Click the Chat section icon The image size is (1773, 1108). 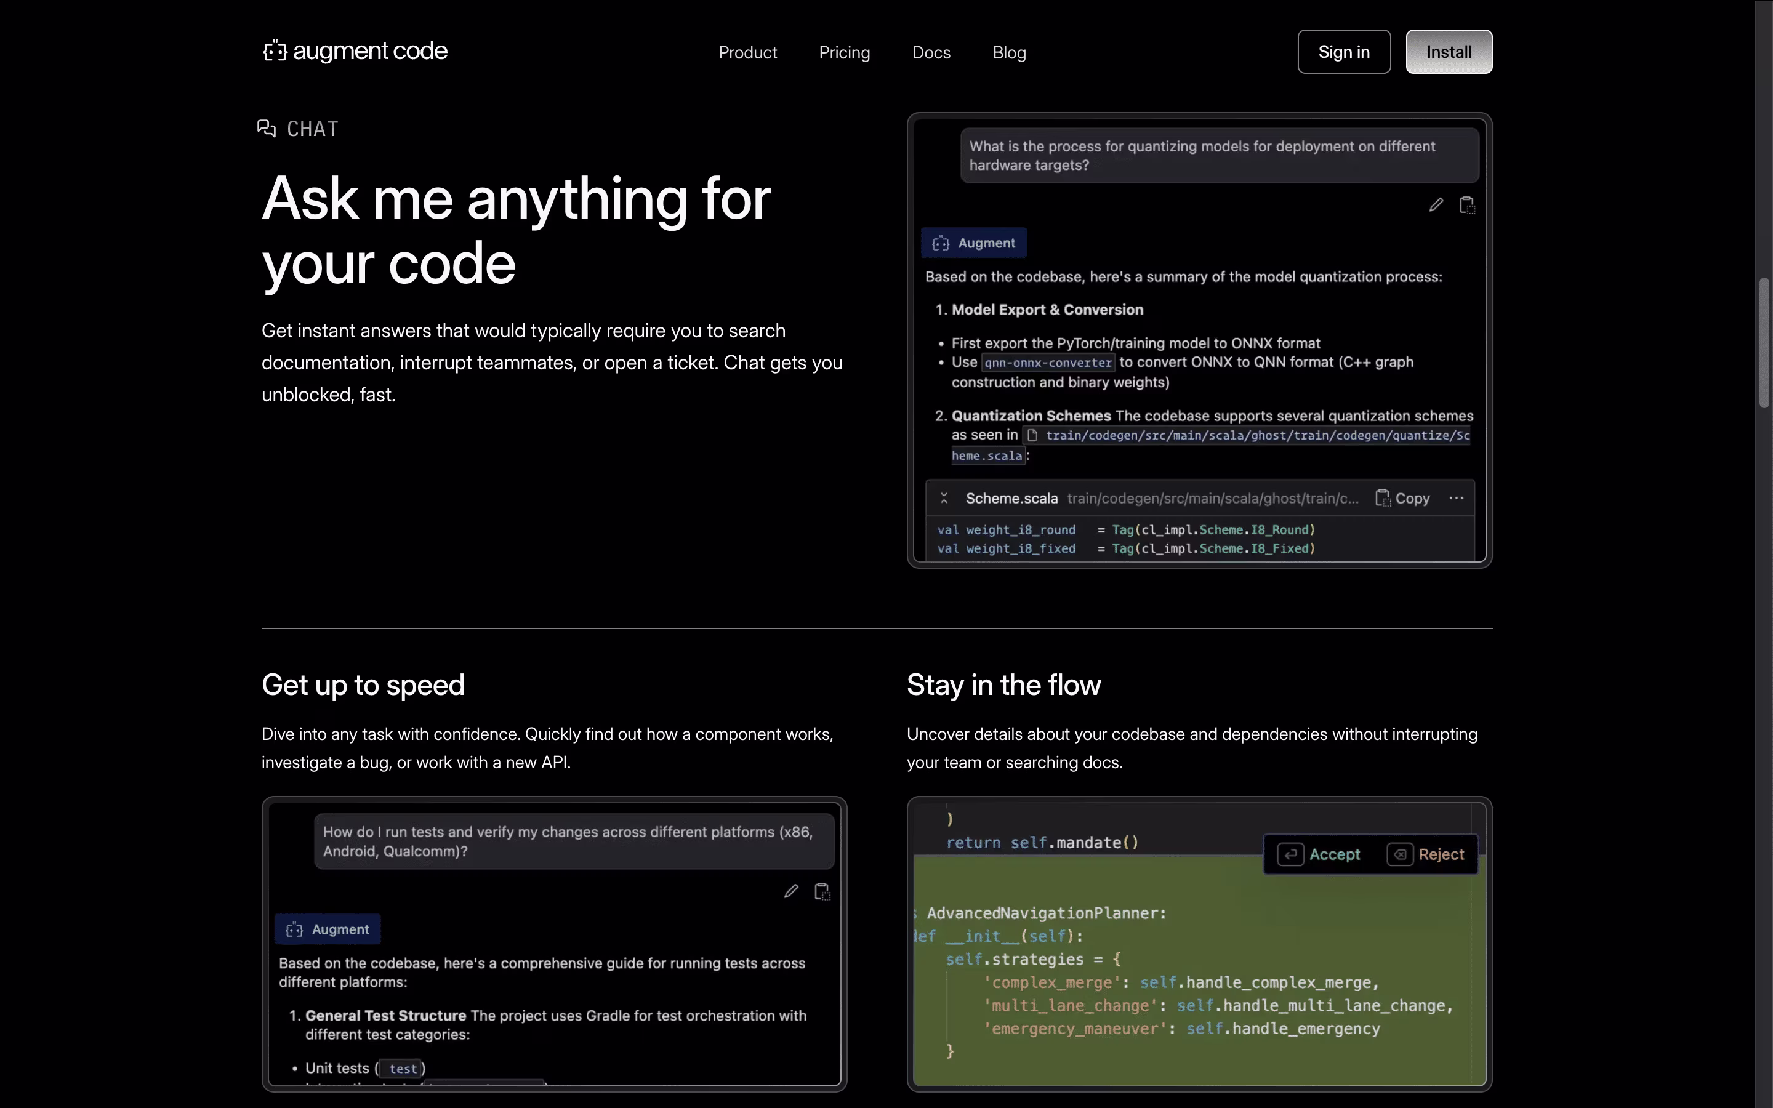coord(267,129)
